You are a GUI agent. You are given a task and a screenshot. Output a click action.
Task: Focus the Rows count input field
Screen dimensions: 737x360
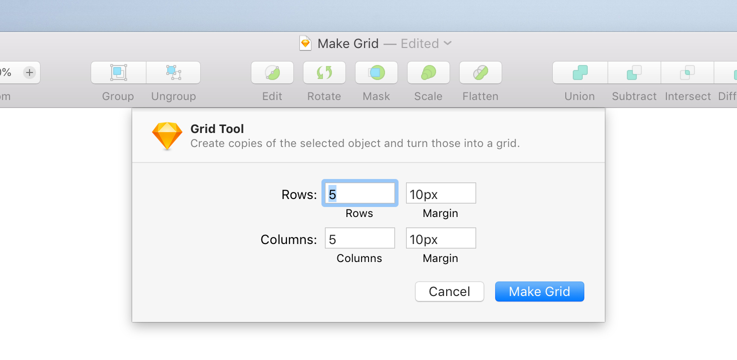point(360,193)
